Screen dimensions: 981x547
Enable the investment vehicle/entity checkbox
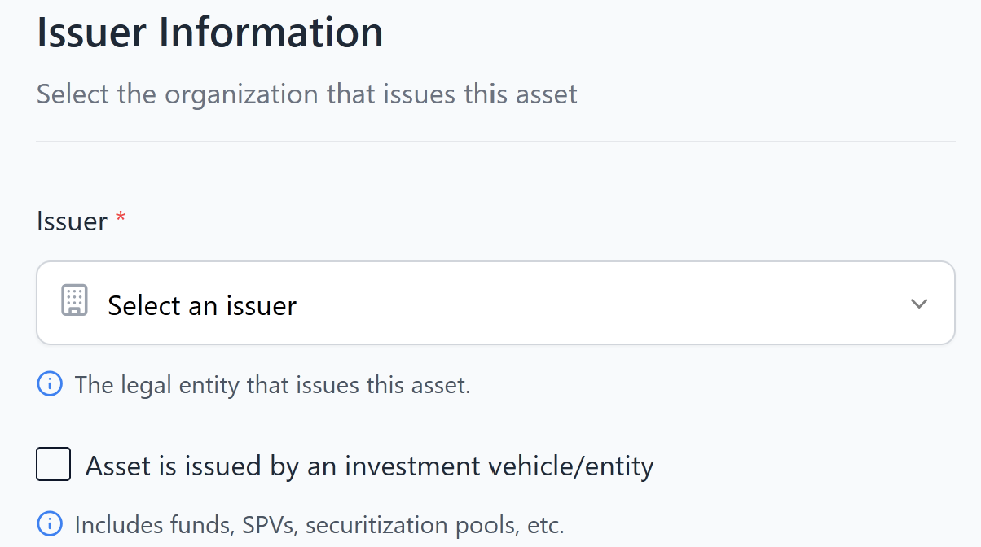[54, 466]
